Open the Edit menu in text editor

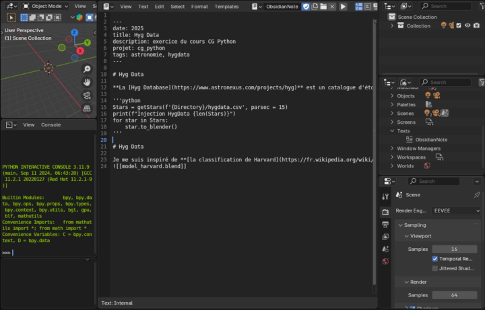point(159,7)
